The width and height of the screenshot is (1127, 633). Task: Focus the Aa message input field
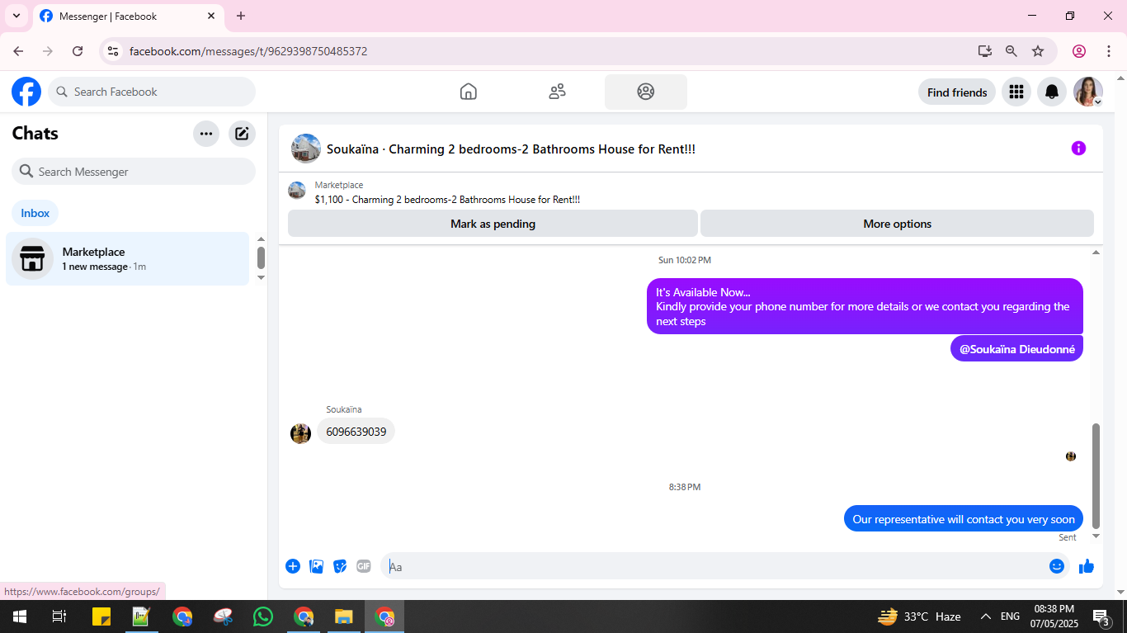[x=714, y=566]
